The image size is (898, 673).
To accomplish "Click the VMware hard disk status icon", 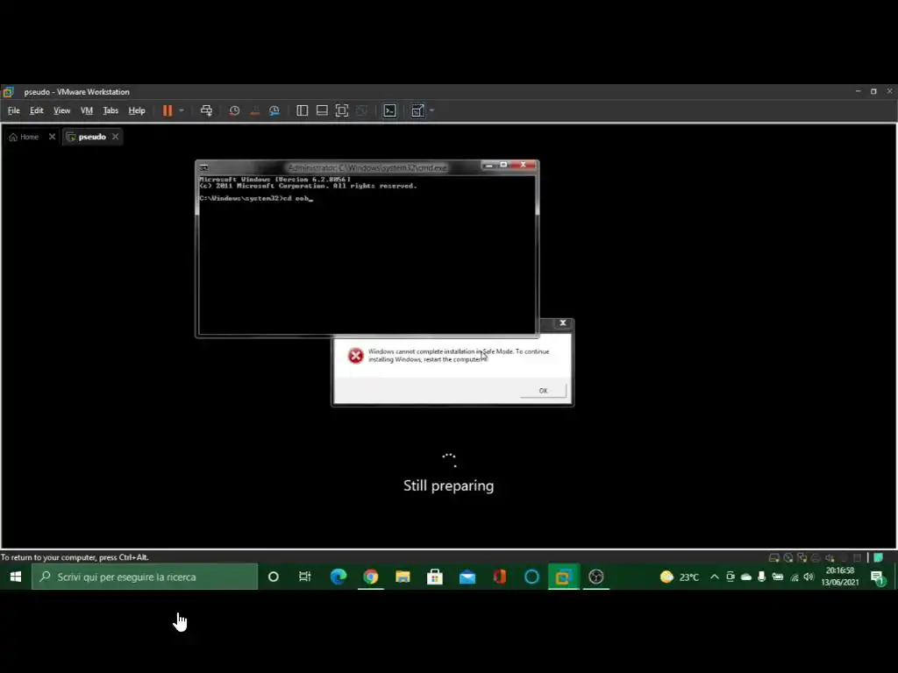I will tap(773, 557).
